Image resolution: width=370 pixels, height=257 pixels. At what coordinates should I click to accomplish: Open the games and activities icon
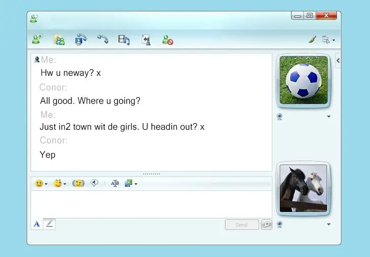tap(146, 40)
